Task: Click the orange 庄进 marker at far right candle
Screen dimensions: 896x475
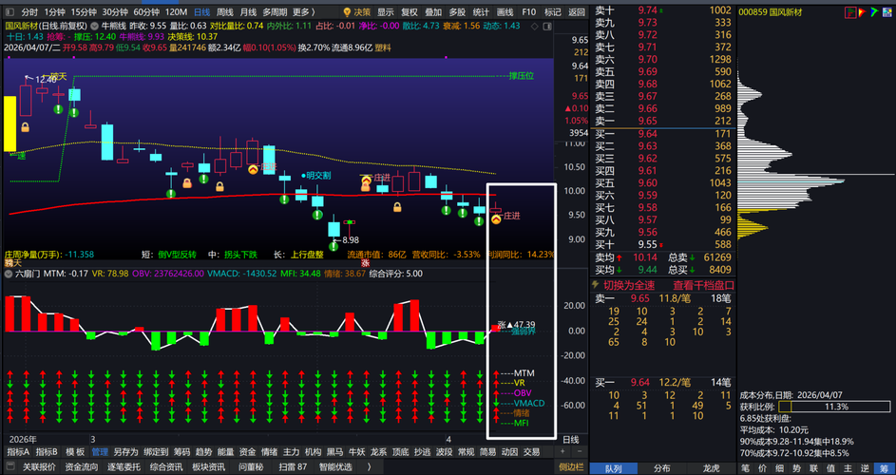Action: coord(496,218)
